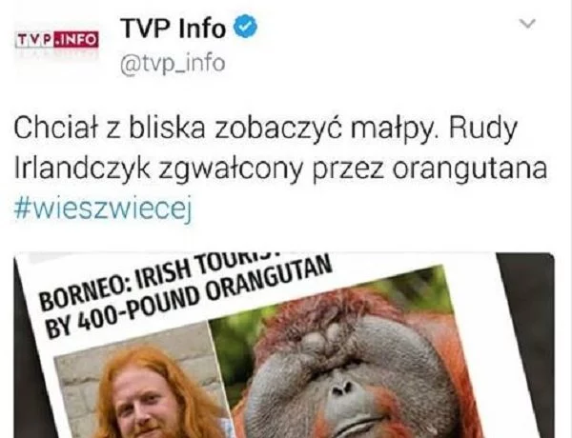Click the 'BY 400-POUND ORANGUTAN' headline line
The height and width of the screenshot is (438, 572).
point(188,300)
